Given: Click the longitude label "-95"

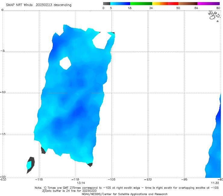Looking at the screenshot, I should coord(184,179).
